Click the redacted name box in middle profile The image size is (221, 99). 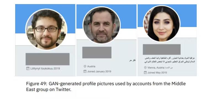click(x=97, y=53)
